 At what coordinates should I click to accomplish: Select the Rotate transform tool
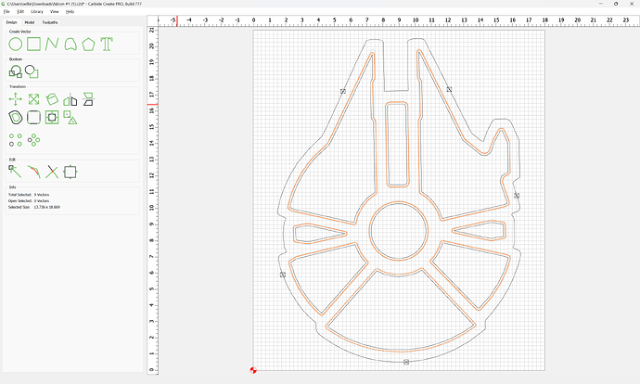click(52, 99)
